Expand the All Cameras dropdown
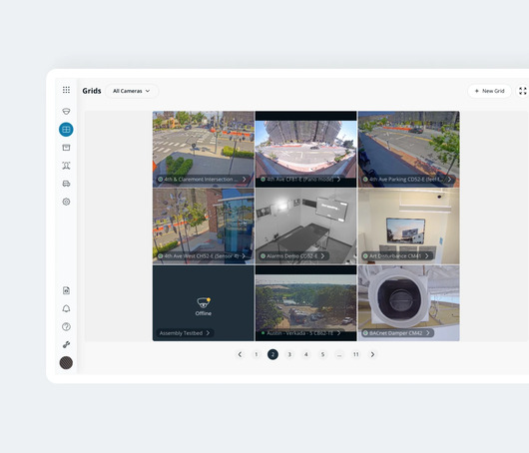This screenshot has width=529, height=453. 132,91
